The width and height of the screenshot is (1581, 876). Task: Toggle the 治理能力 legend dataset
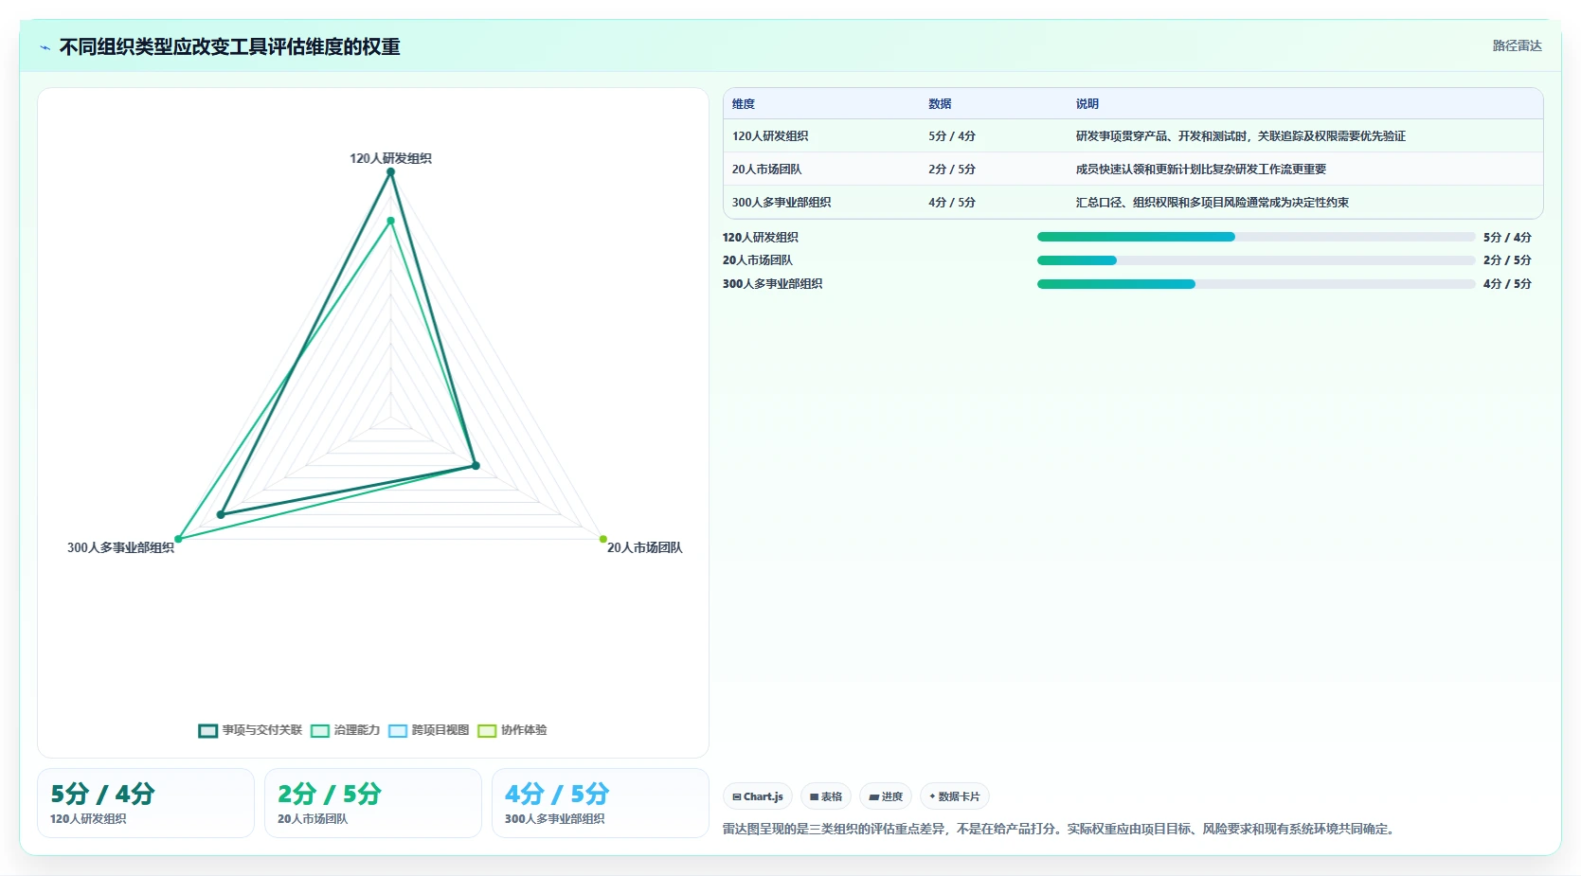[345, 730]
